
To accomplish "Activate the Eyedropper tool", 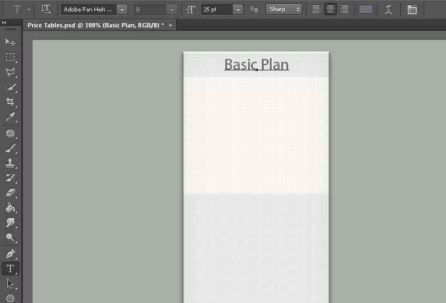I will [x=10, y=117].
